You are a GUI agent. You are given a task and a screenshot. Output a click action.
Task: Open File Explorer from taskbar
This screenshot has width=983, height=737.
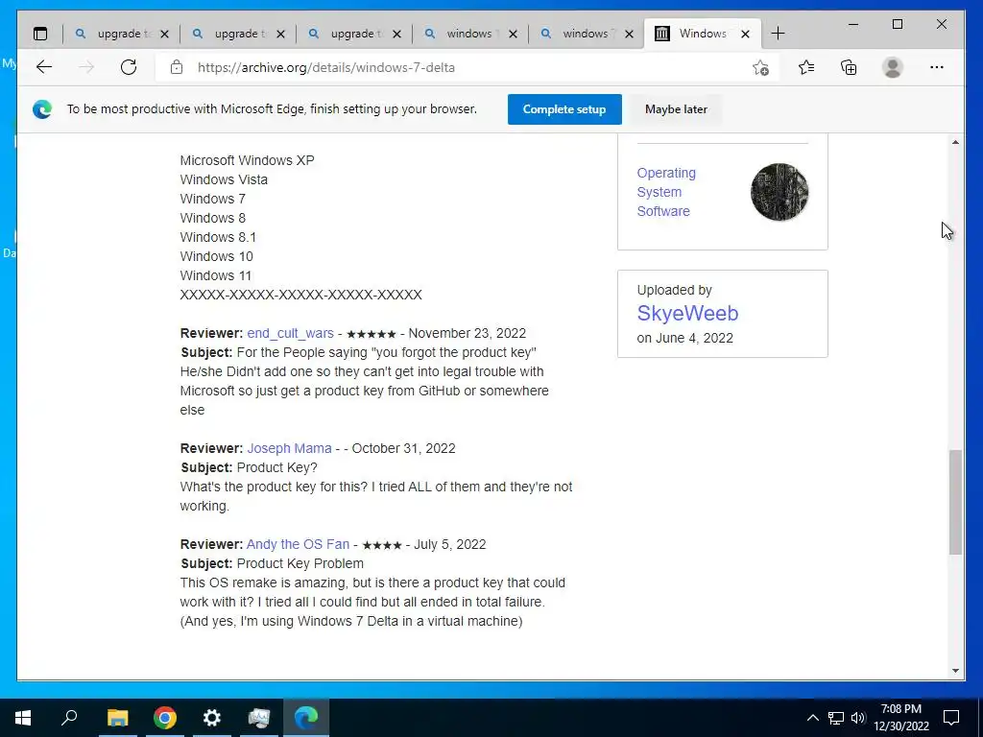pos(117,718)
